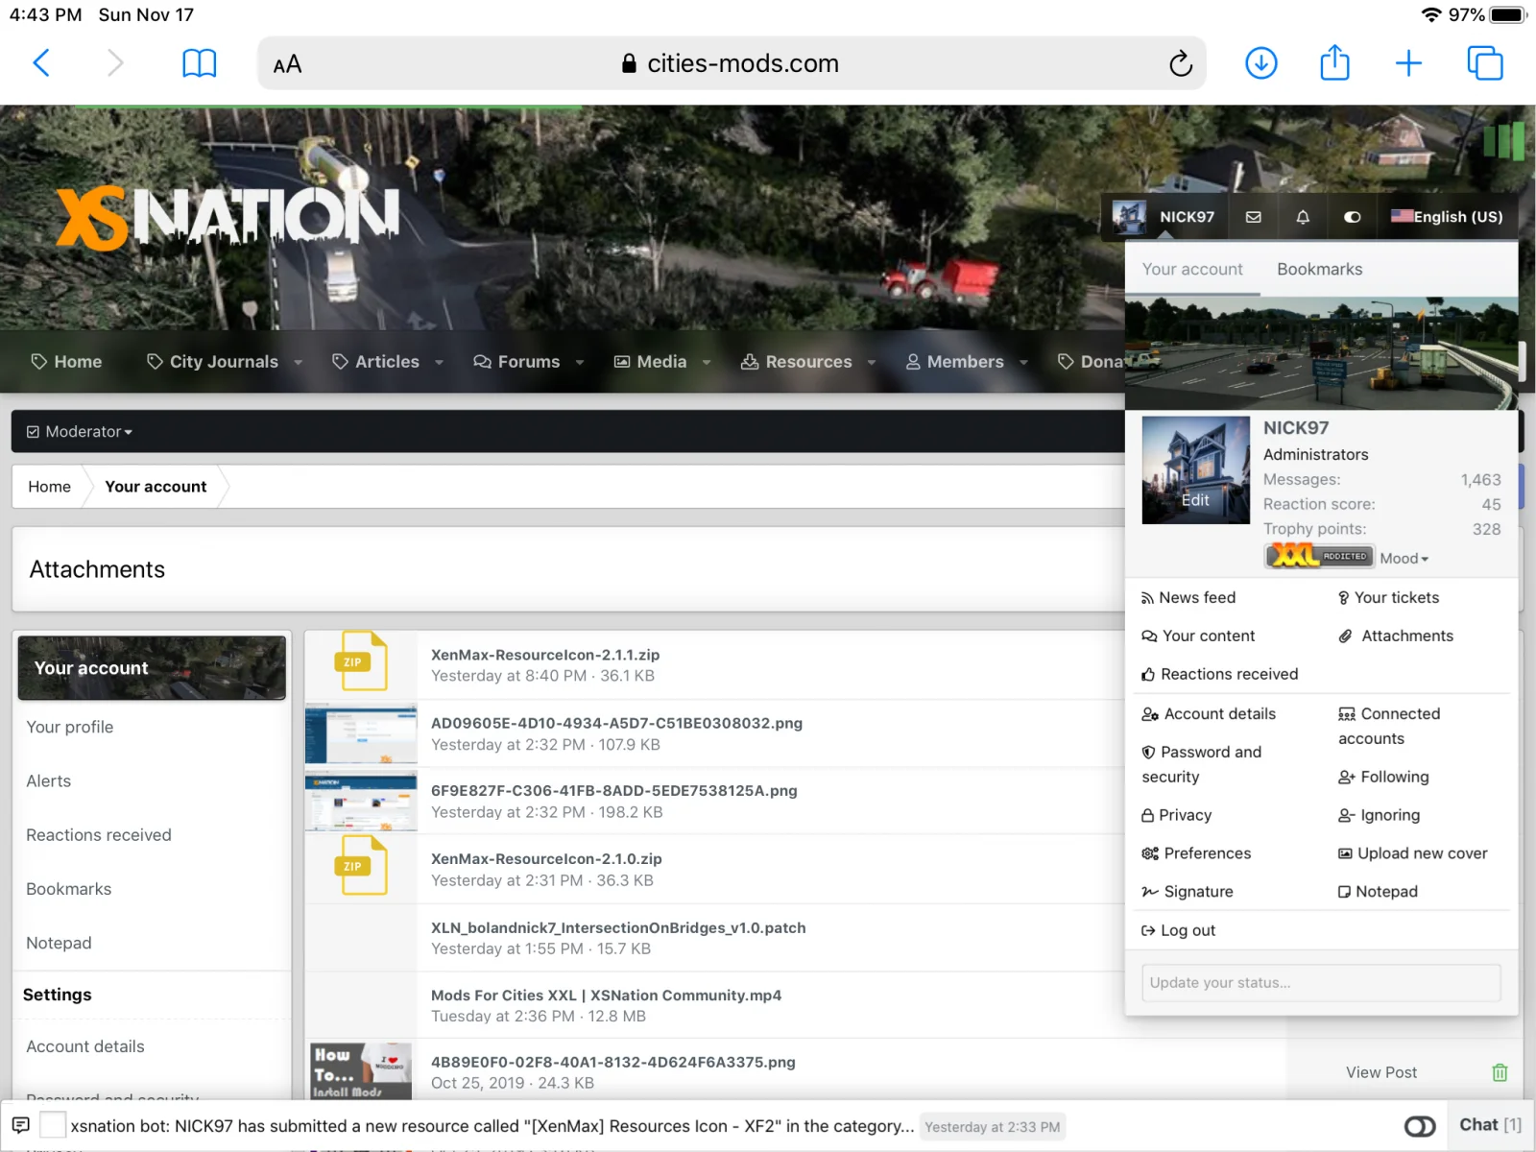This screenshot has height=1152, width=1536.
Task: Go back with Safari back arrow
Action: [x=41, y=63]
